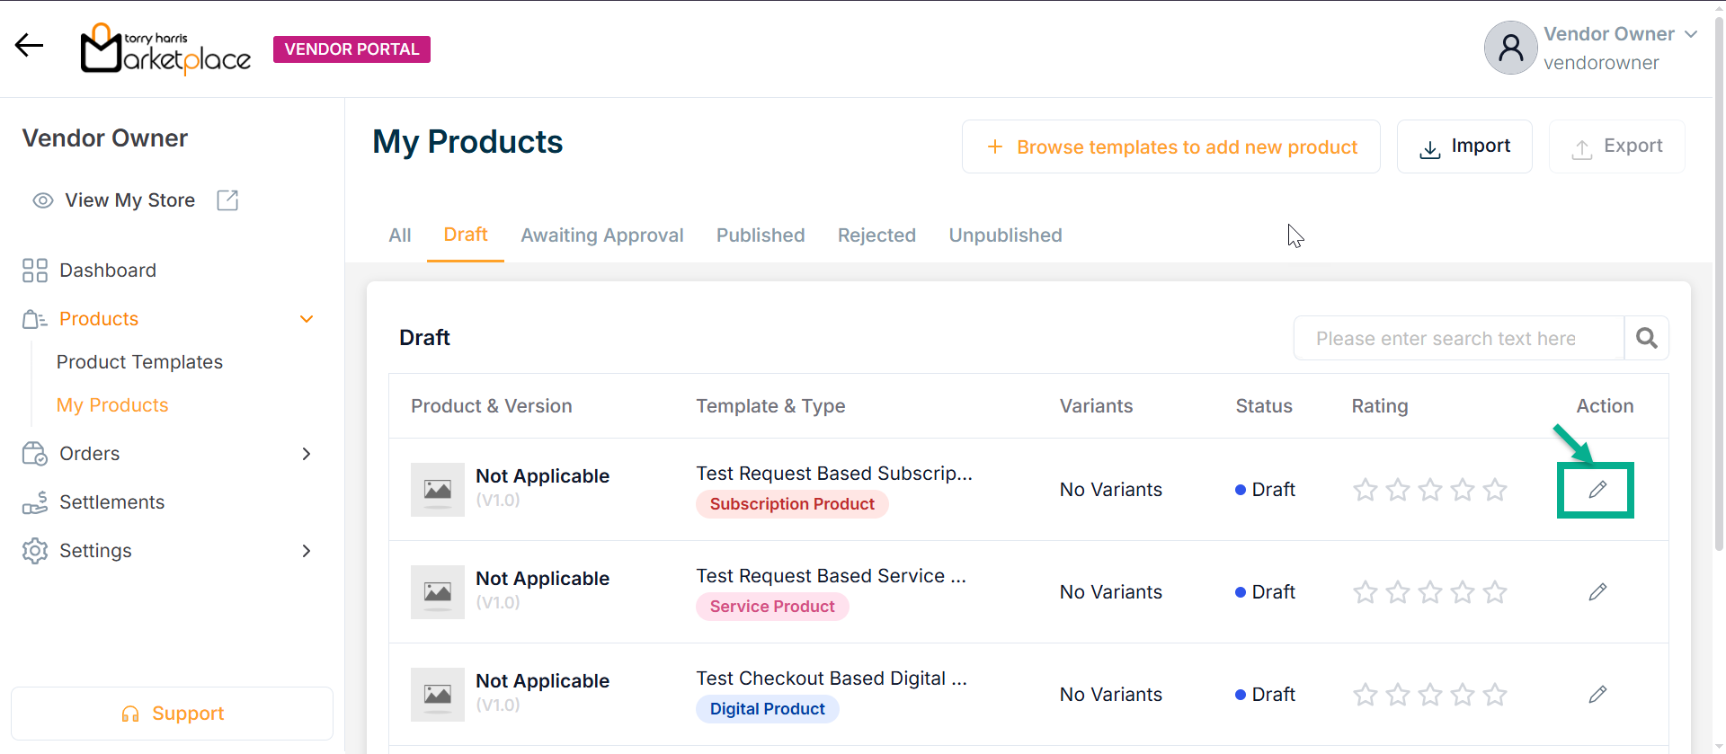Open Settlements from the sidebar

pyautogui.click(x=111, y=502)
